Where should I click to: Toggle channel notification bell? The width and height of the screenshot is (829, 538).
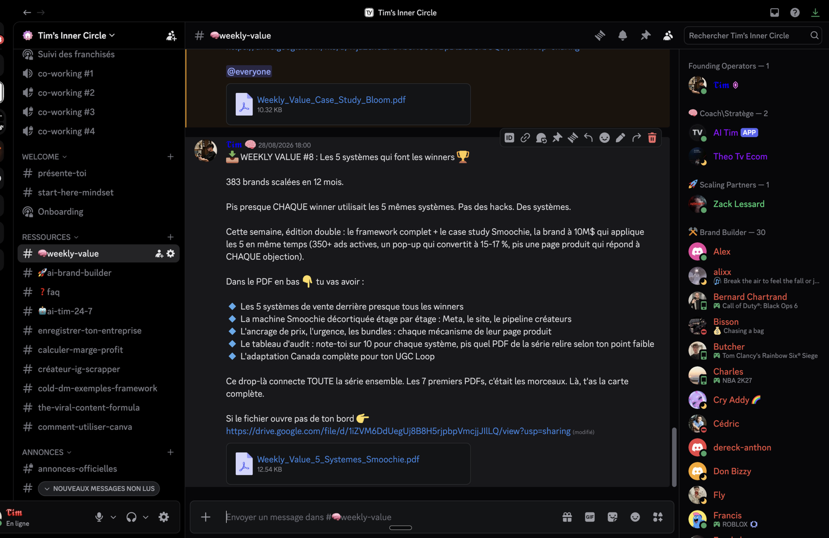click(x=623, y=35)
